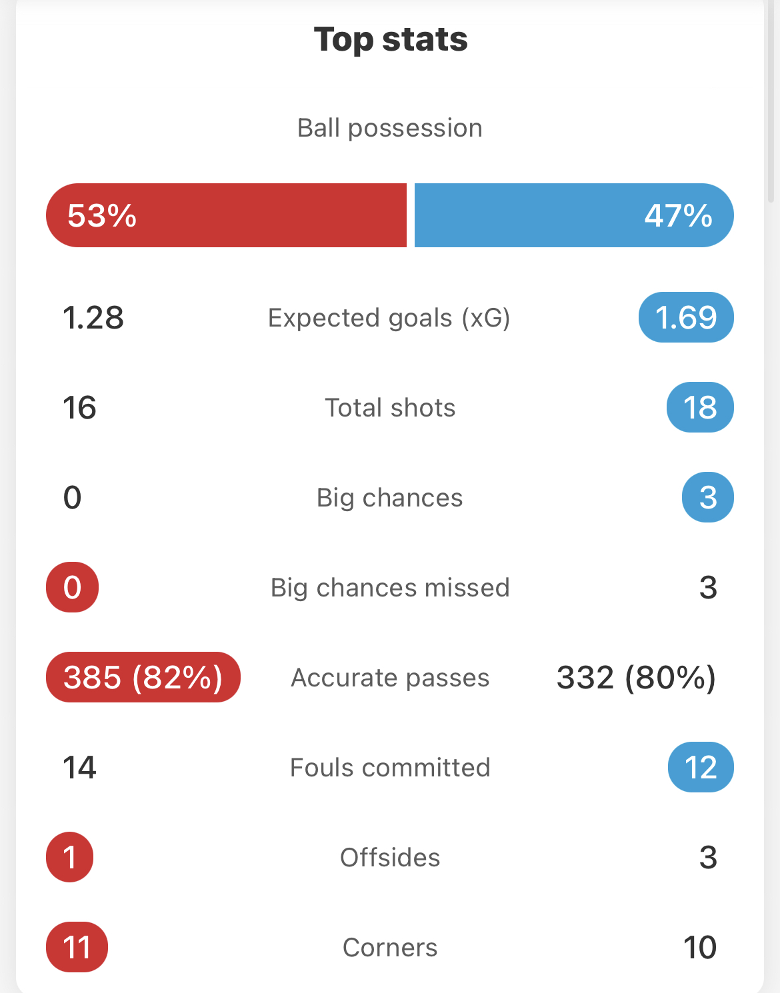Click the blue 3 big chances badge
This screenshot has height=993, width=780.
(x=708, y=497)
